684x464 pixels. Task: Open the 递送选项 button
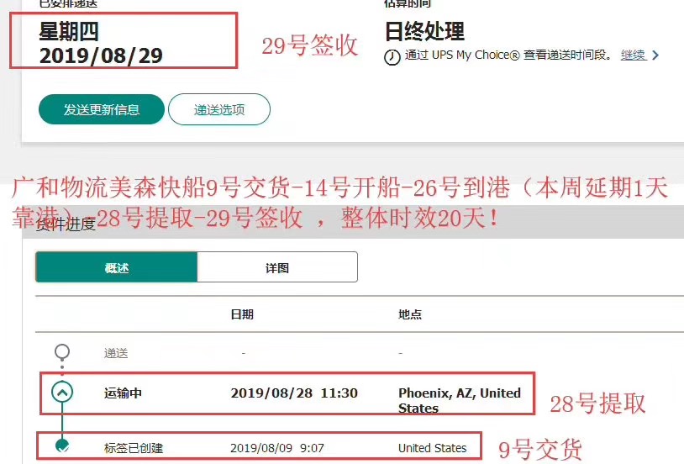coord(219,109)
